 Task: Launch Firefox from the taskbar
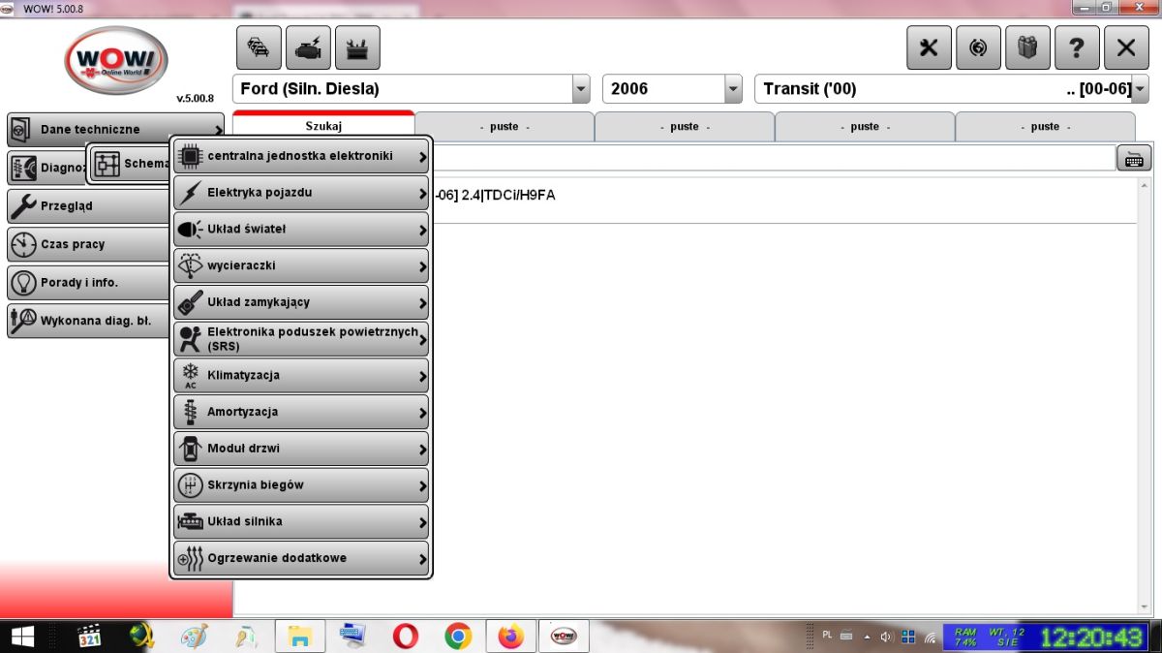click(510, 637)
